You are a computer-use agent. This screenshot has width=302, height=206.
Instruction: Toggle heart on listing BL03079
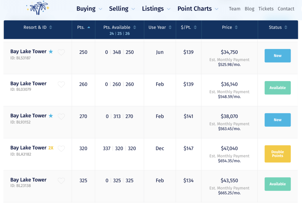click(61, 85)
